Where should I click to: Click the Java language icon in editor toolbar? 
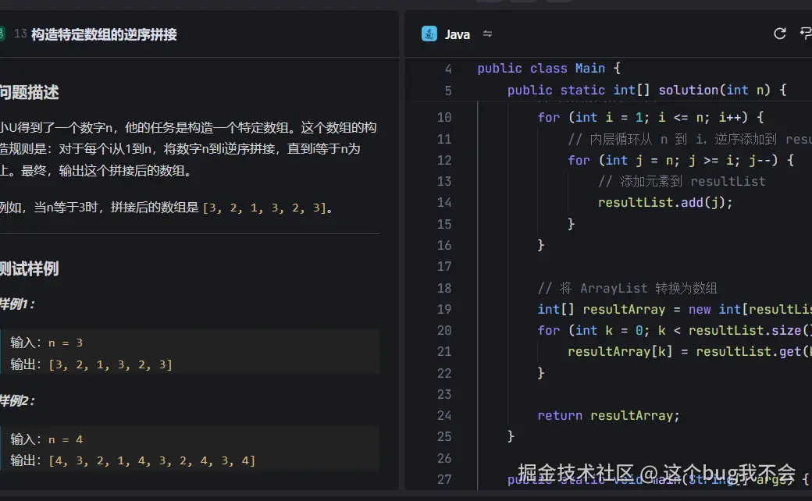pos(429,34)
